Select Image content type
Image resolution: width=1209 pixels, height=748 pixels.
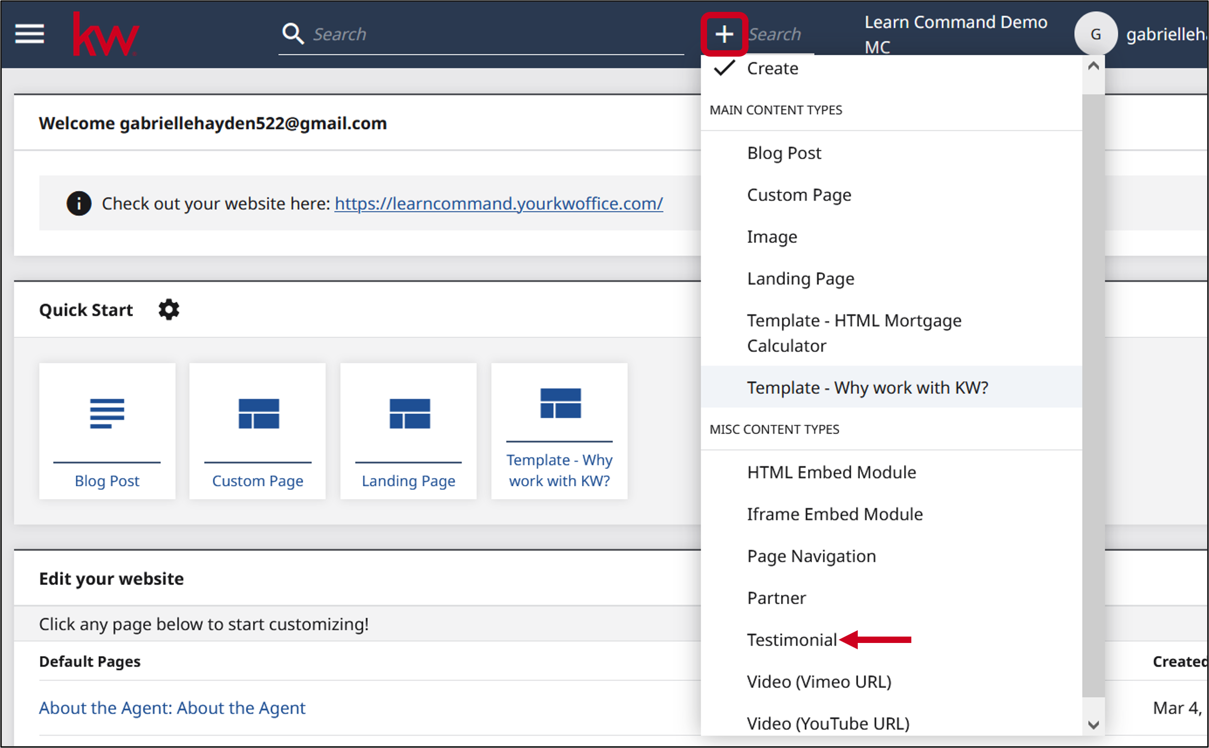[892, 237]
